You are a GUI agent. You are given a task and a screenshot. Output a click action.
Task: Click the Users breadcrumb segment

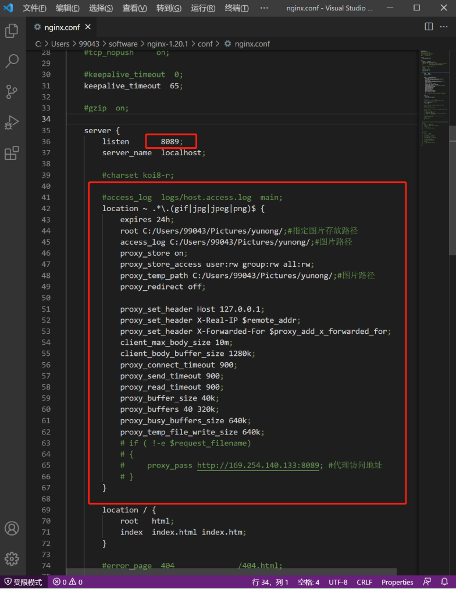click(x=60, y=44)
